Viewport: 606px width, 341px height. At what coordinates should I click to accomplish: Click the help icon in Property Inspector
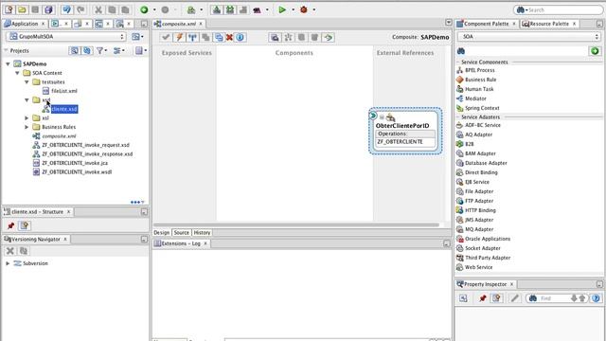pyautogui.click(x=596, y=298)
